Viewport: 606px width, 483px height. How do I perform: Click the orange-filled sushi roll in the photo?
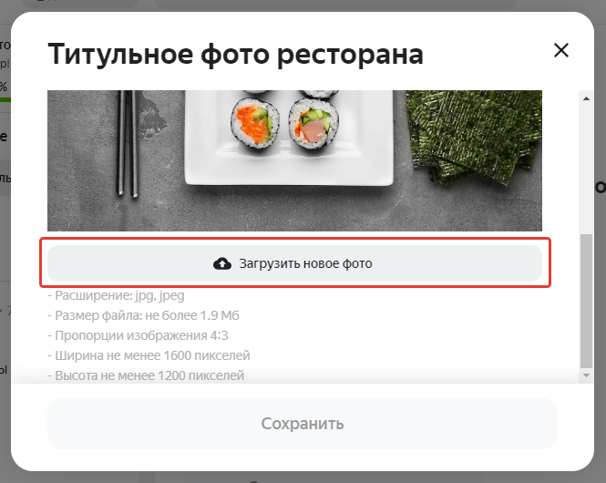(x=255, y=123)
